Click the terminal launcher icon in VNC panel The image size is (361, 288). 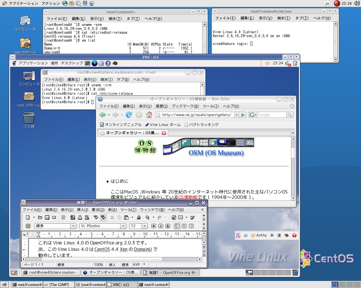(x=88, y=63)
